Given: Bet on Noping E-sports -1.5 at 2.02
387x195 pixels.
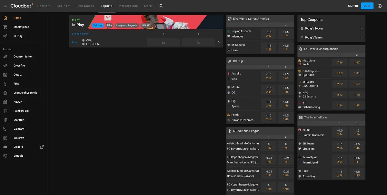Looking at the screenshot, I should 269,34.
